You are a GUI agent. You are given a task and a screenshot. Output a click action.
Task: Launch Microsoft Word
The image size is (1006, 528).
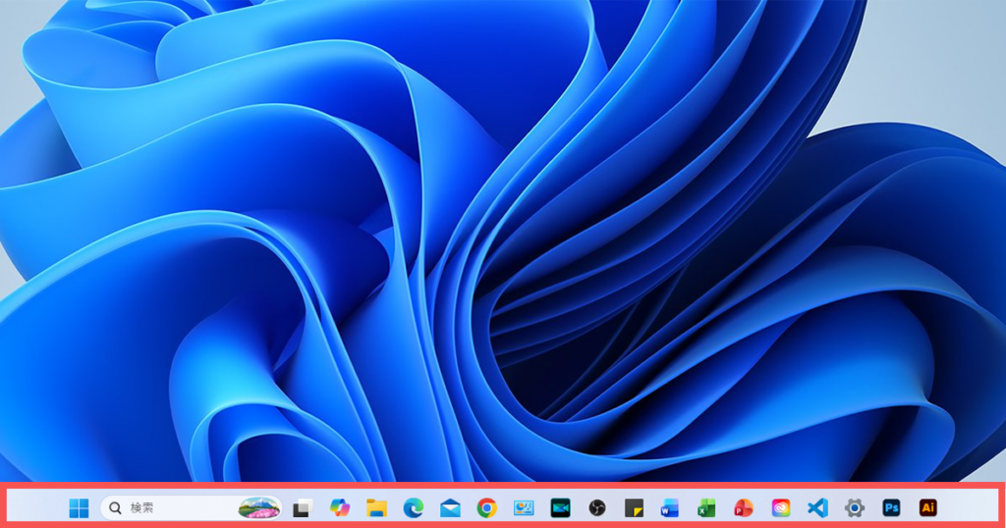pyautogui.click(x=670, y=507)
